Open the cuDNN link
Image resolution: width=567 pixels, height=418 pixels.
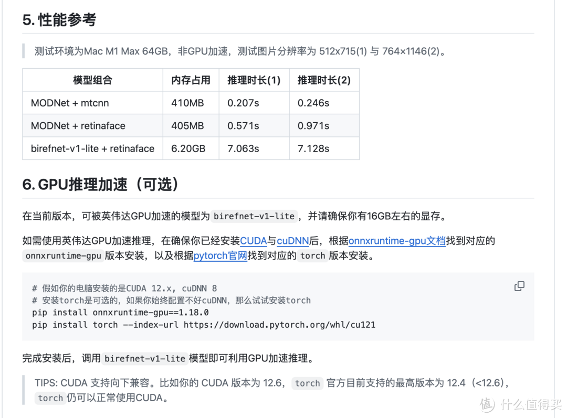(x=292, y=241)
